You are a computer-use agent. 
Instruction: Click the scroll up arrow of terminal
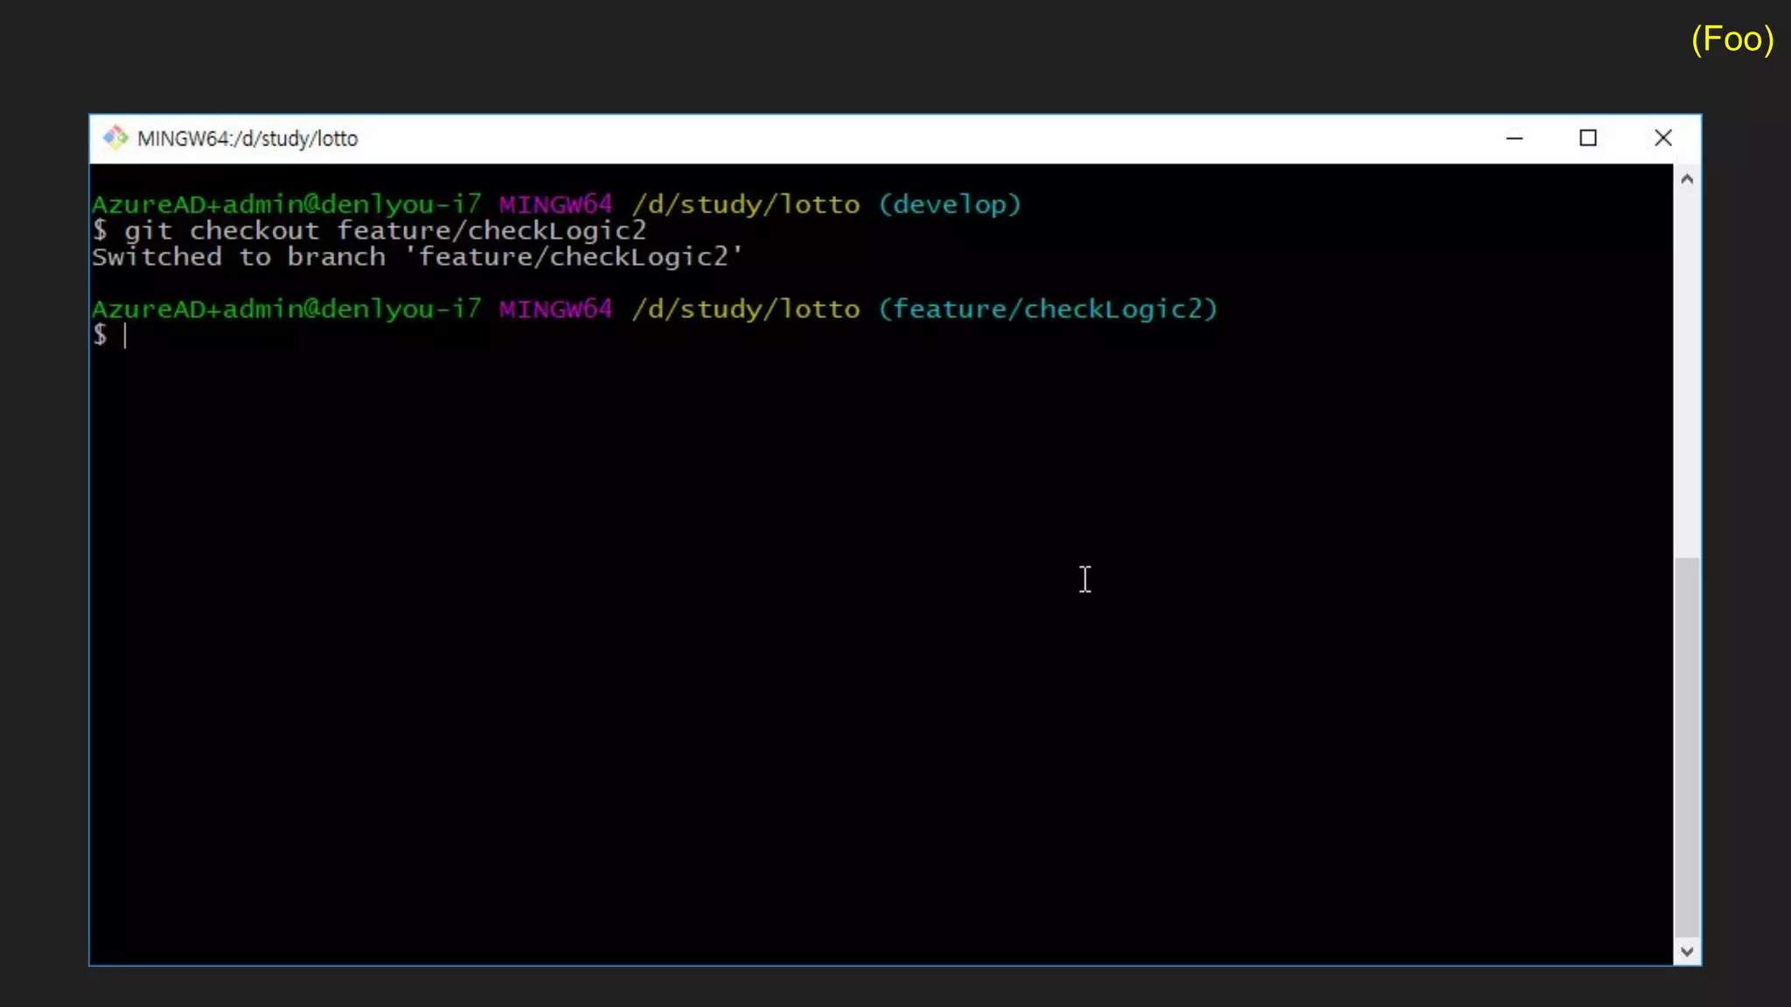(x=1687, y=179)
